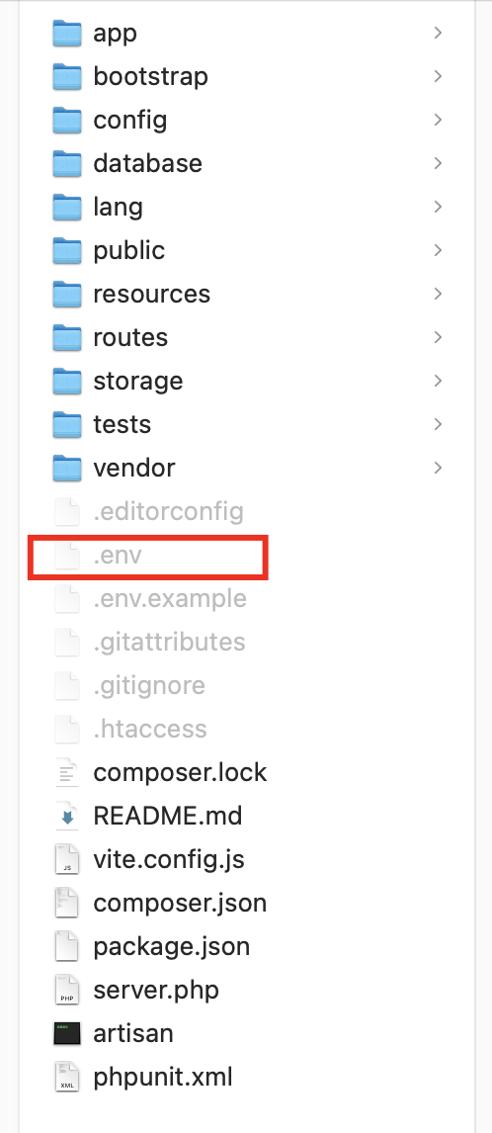Click the composer.lock document icon
The image size is (492, 1133).
point(66,772)
